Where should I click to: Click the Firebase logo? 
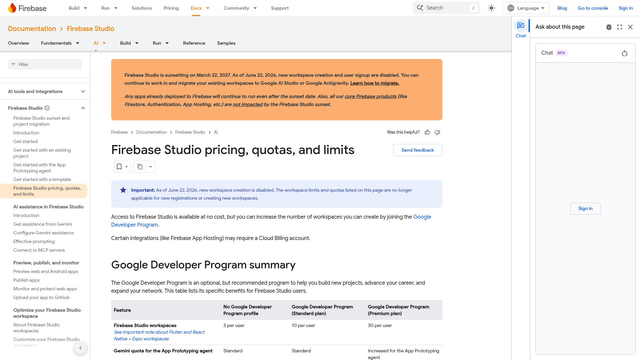27,8
